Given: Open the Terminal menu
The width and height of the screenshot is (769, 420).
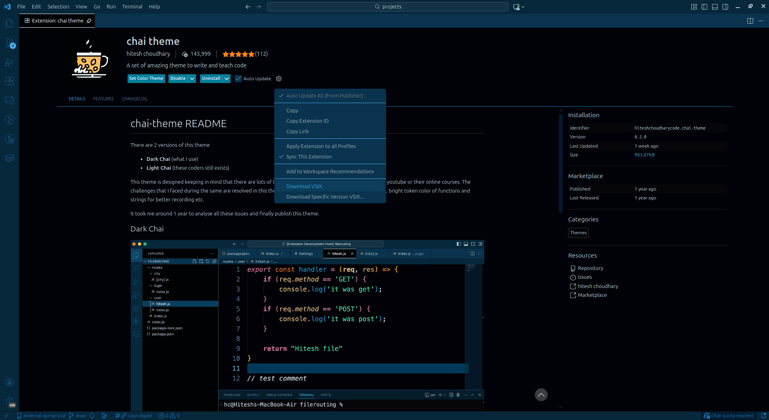Looking at the screenshot, I should click(132, 7).
